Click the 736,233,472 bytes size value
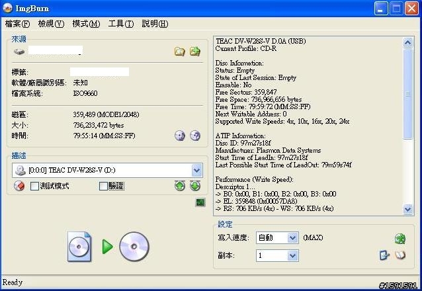Image resolution: width=422 pixels, height=291 pixels. pyautogui.click(x=99, y=126)
